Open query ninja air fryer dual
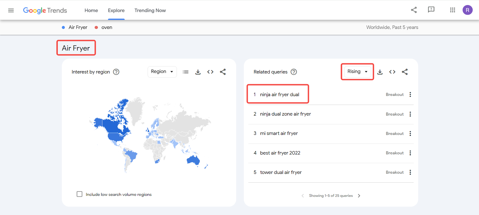The image size is (479, 215). pyautogui.click(x=280, y=95)
